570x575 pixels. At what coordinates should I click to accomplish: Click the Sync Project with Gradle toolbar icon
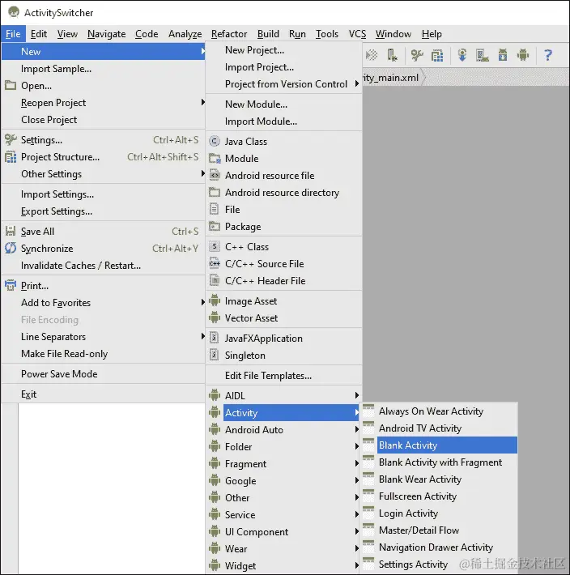(462, 55)
